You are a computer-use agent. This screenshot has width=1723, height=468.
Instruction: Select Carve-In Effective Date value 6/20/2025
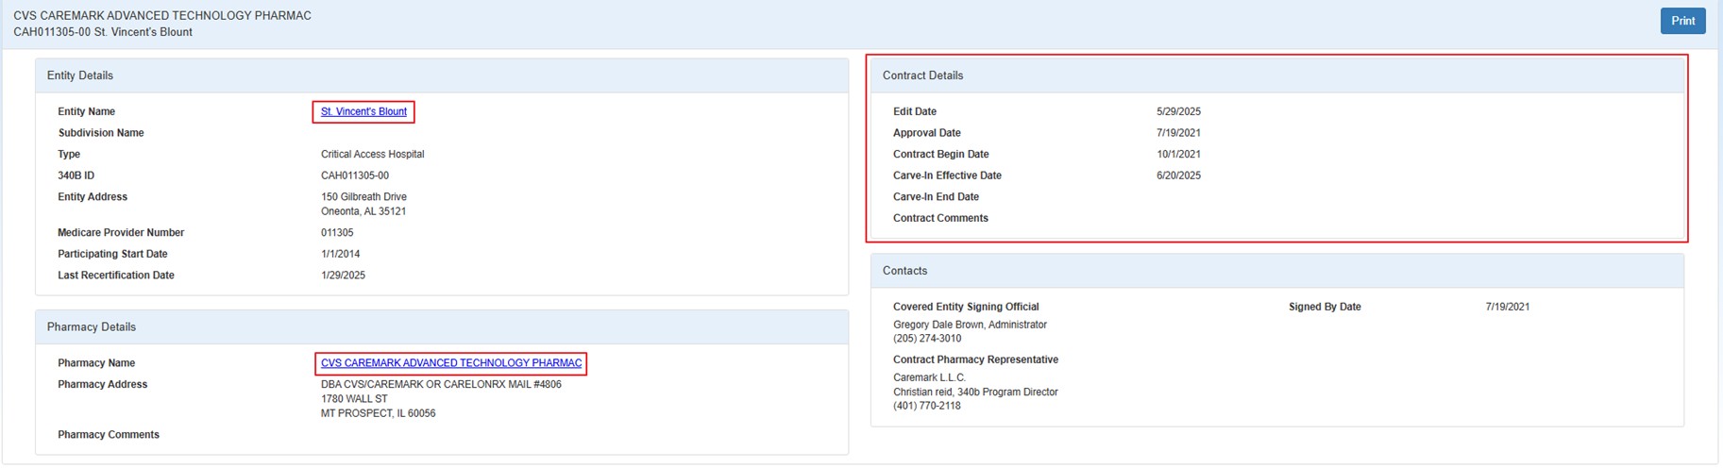[1178, 175]
